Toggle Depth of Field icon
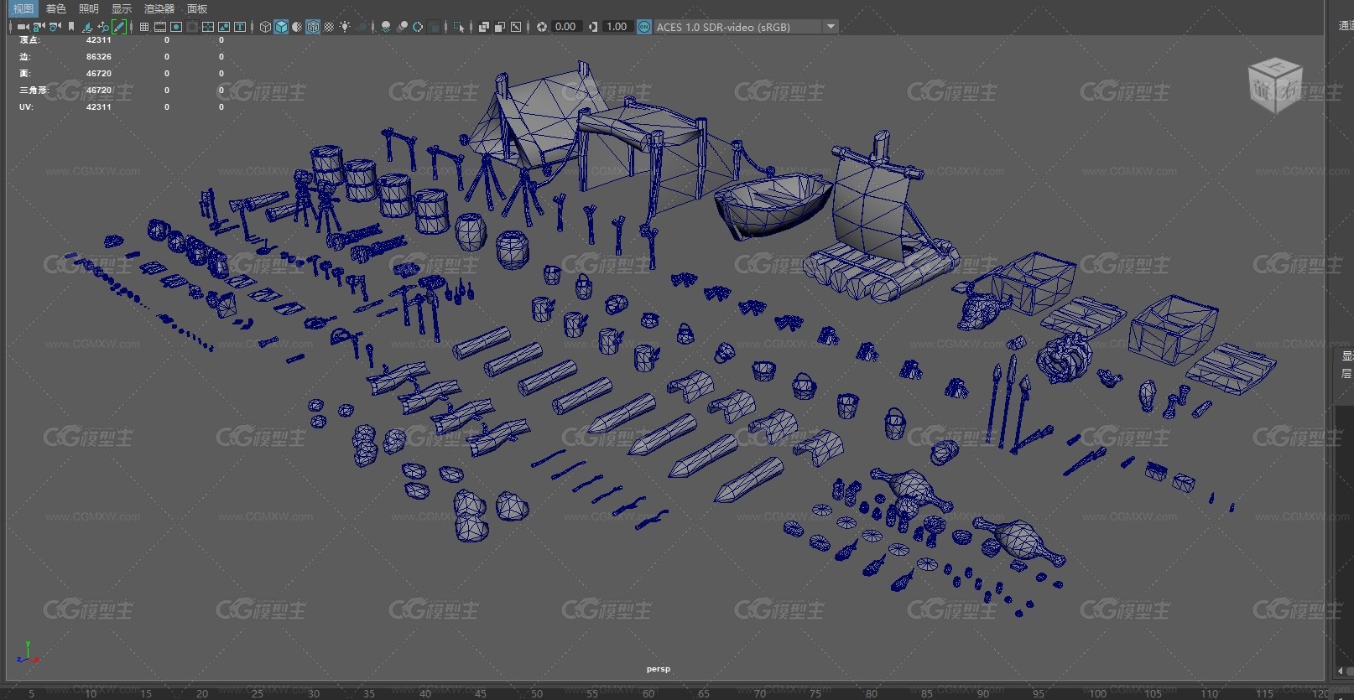This screenshot has height=700, width=1354. click(x=434, y=27)
